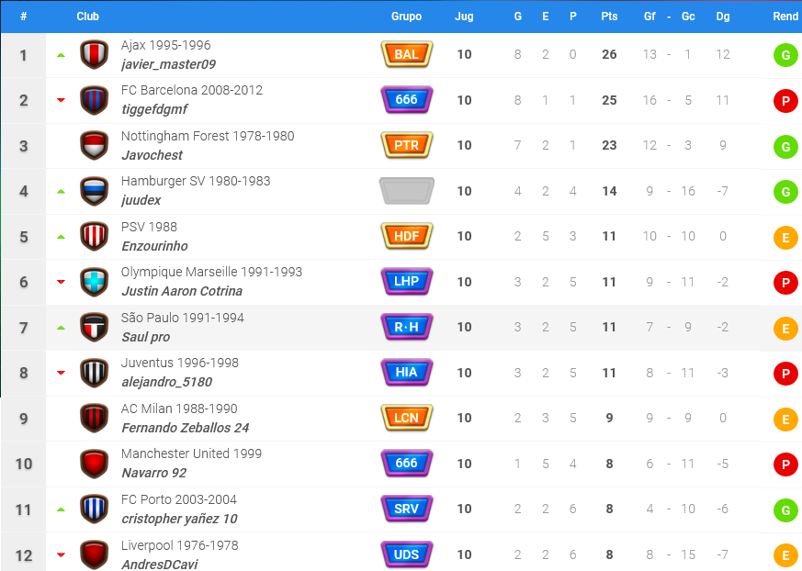
Task: Click the green G form circle on Ajax row
Action: (785, 55)
